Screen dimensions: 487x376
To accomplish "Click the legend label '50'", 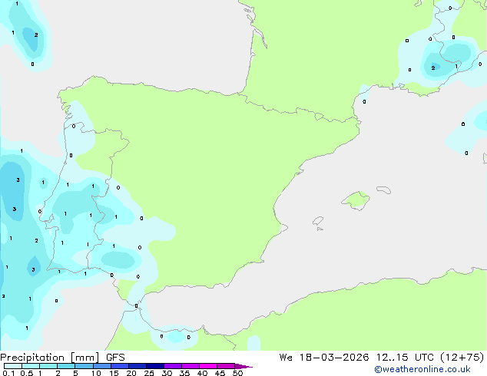I will 237,373.
